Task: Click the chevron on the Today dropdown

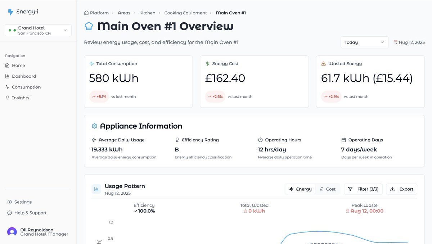Action: click(x=382, y=42)
